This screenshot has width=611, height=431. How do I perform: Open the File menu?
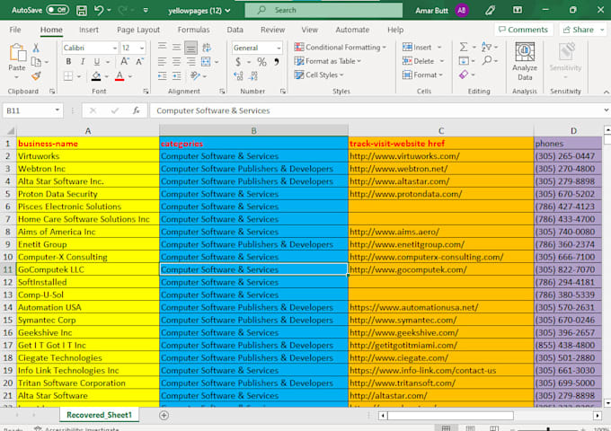pyautogui.click(x=15, y=30)
